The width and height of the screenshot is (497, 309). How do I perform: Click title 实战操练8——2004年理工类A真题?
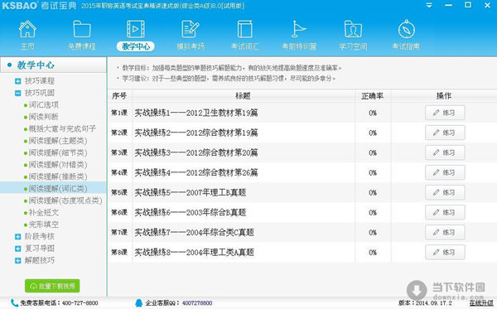194,253
